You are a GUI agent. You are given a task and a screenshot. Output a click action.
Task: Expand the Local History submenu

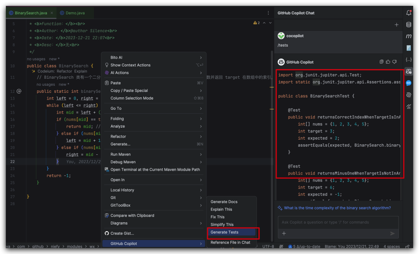[154, 190]
